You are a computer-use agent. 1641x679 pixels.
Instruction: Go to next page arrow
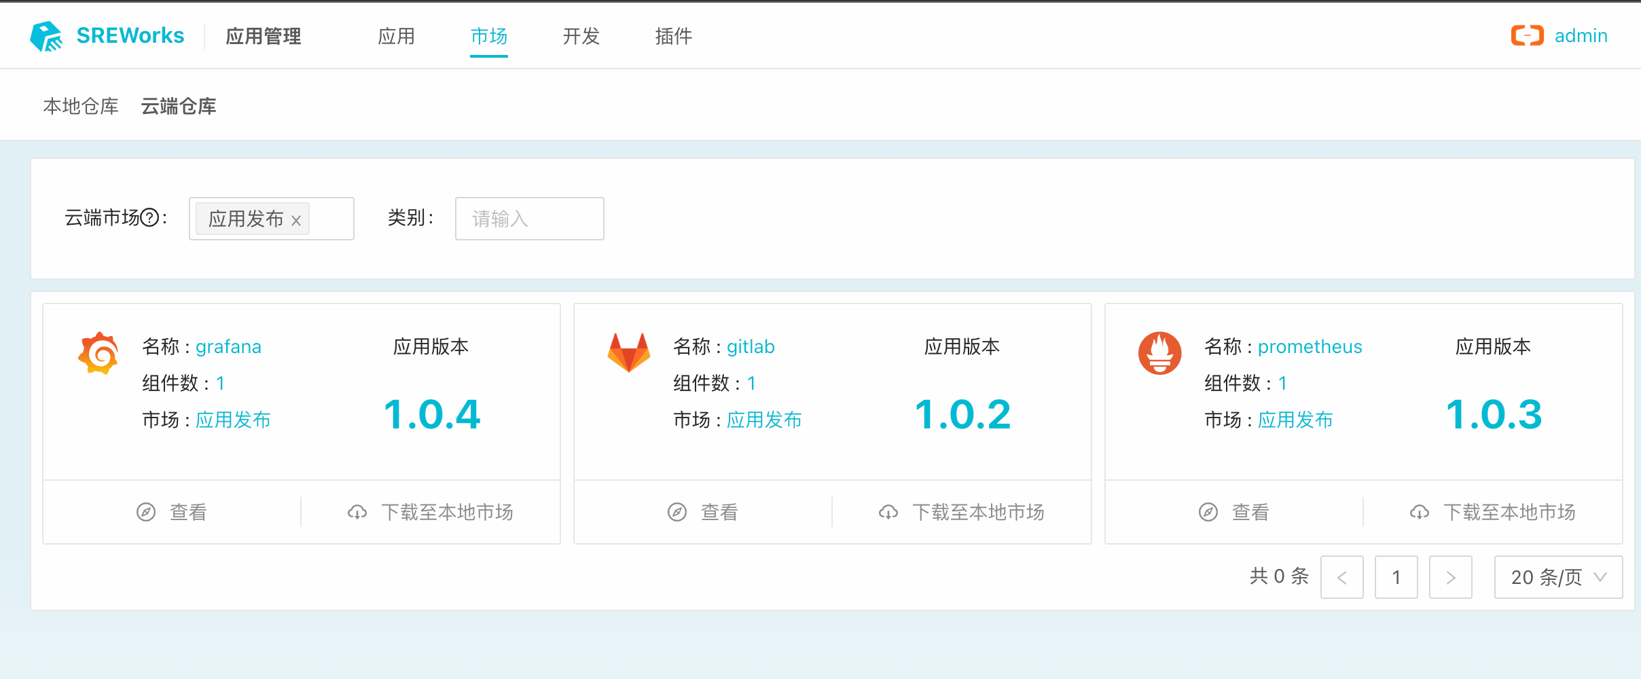[x=1450, y=577]
